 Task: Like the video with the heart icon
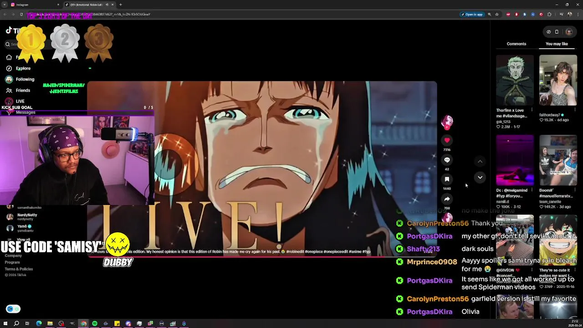click(447, 140)
